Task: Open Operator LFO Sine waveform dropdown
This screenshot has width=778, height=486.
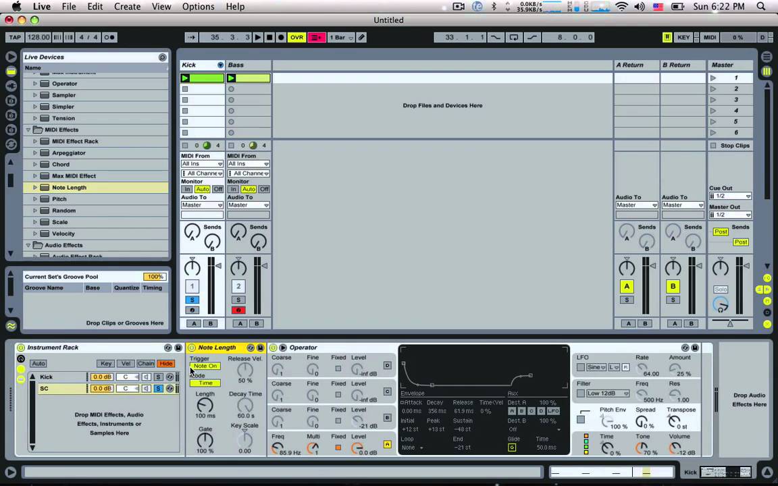Action: [596, 367]
